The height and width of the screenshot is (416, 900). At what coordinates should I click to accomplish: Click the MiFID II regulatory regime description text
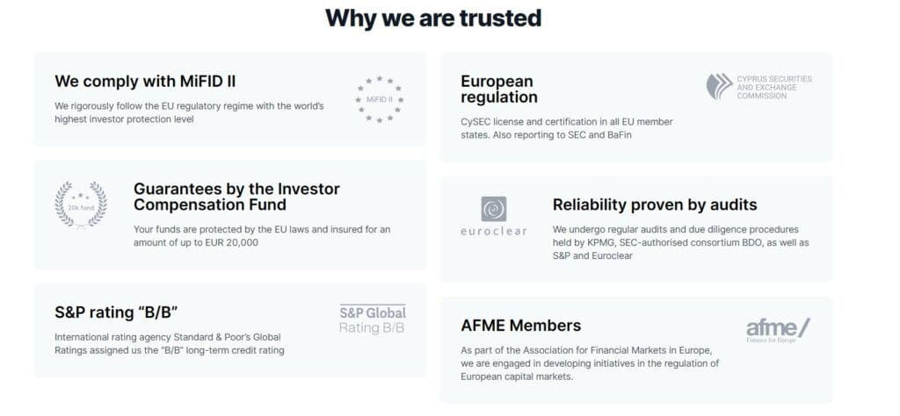189,112
